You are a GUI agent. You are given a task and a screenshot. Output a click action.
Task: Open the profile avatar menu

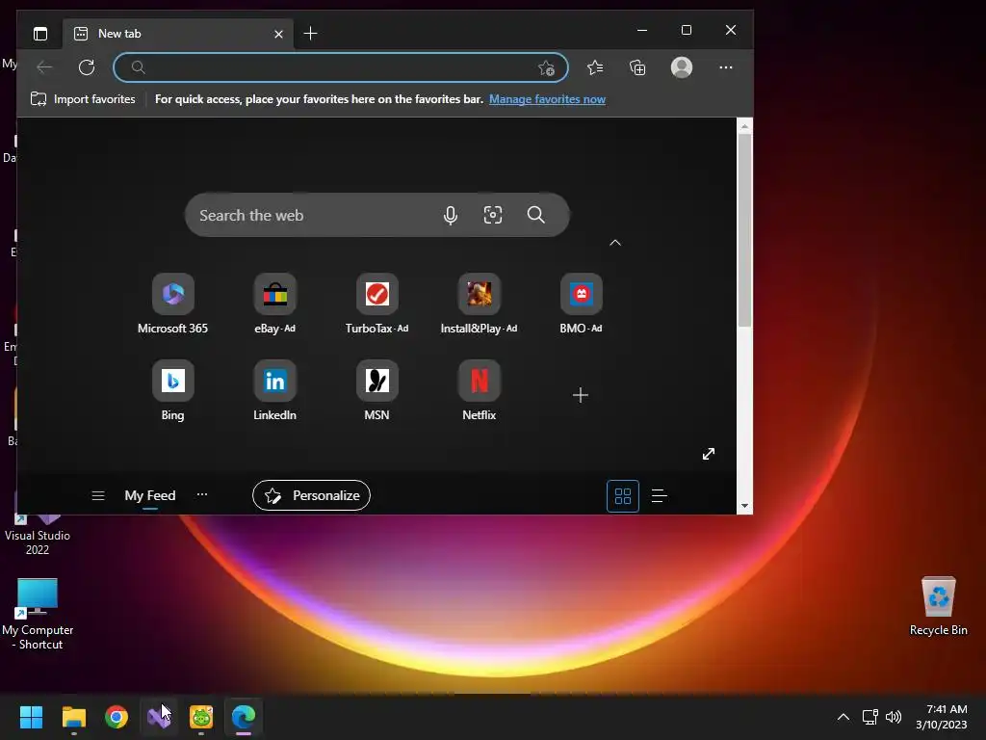tap(682, 67)
